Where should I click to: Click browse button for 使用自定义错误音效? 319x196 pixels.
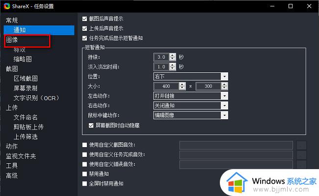(x=302, y=164)
